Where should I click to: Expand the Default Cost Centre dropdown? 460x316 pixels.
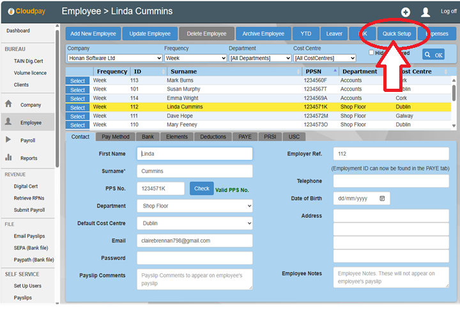coord(194,223)
